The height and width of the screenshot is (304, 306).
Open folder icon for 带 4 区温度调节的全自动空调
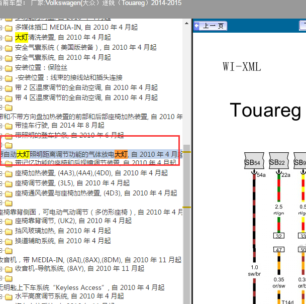[9, 98]
